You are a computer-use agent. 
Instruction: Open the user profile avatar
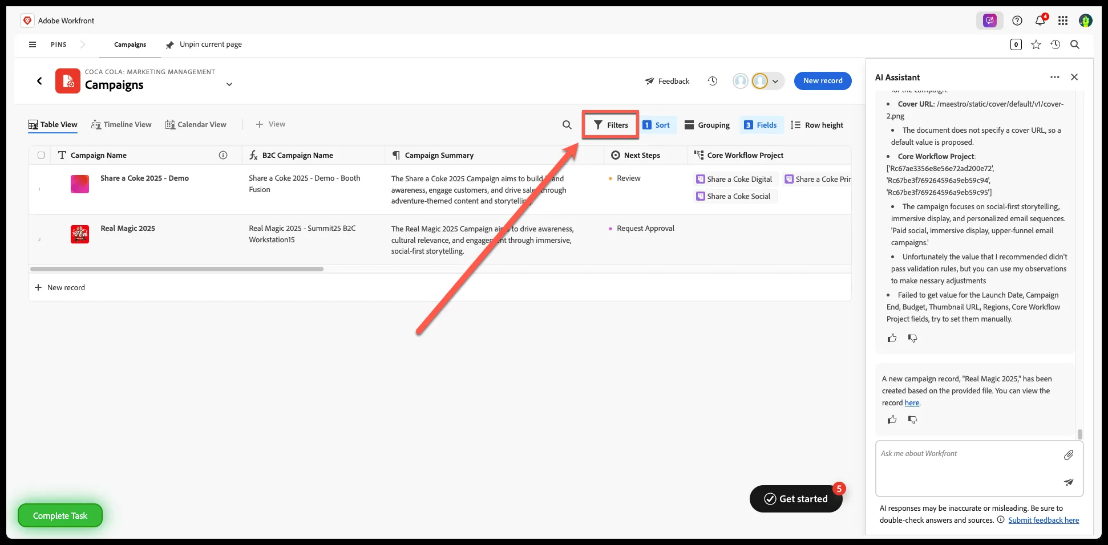pos(1086,21)
